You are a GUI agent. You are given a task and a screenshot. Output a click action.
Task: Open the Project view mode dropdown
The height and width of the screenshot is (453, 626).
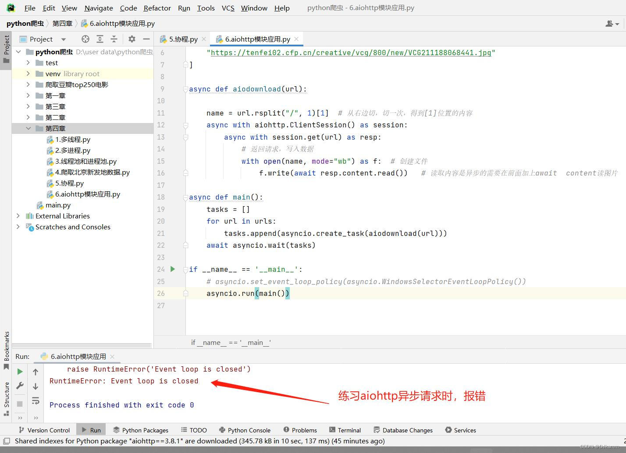[x=63, y=39]
